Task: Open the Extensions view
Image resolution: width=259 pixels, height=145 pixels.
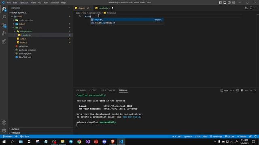Action: [4, 41]
